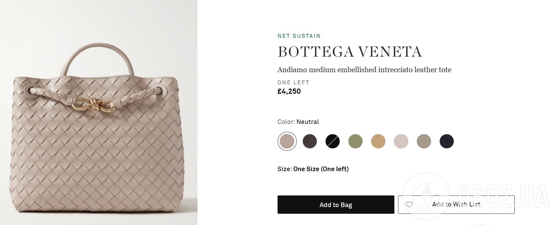Open the Bottega Veneta brand link
This screenshot has width=556, height=225.
[x=350, y=52]
